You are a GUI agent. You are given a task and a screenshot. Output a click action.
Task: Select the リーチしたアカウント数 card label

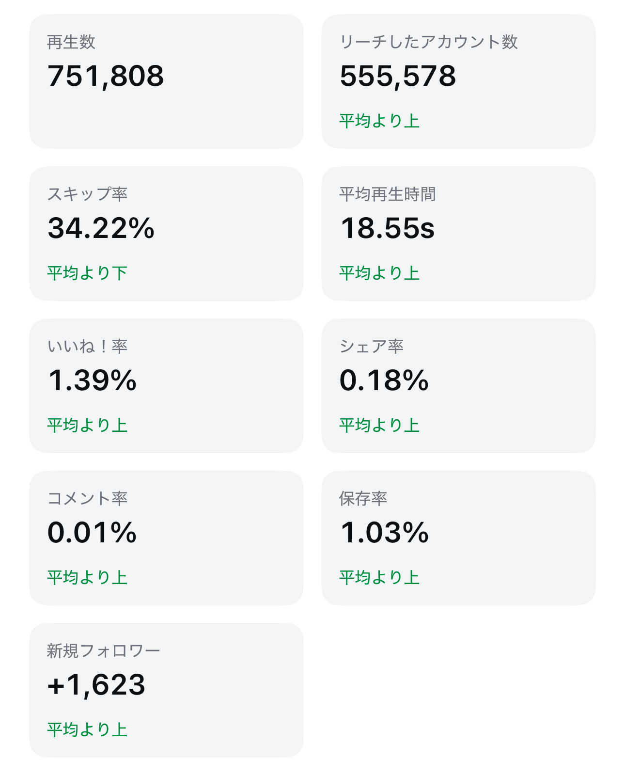click(428, 42)
